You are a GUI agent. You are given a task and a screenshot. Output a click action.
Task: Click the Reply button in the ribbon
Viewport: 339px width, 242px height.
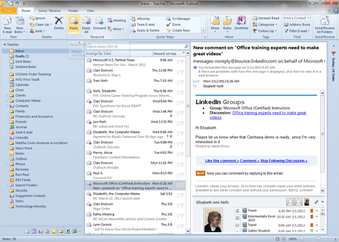click(74, 24)
